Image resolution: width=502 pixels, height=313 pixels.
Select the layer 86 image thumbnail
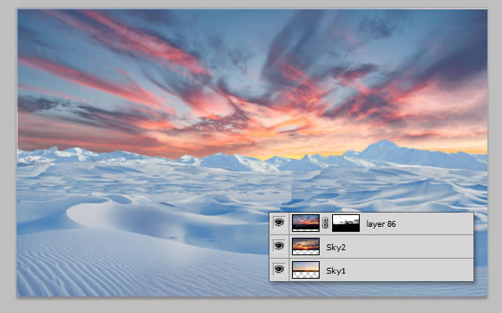click(305, 223)
